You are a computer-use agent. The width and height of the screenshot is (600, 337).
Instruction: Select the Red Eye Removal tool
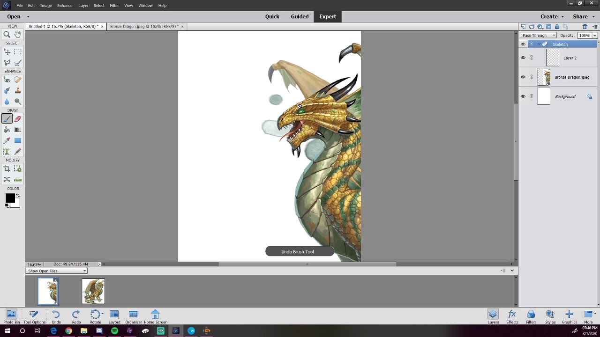(x=7, y=80)
